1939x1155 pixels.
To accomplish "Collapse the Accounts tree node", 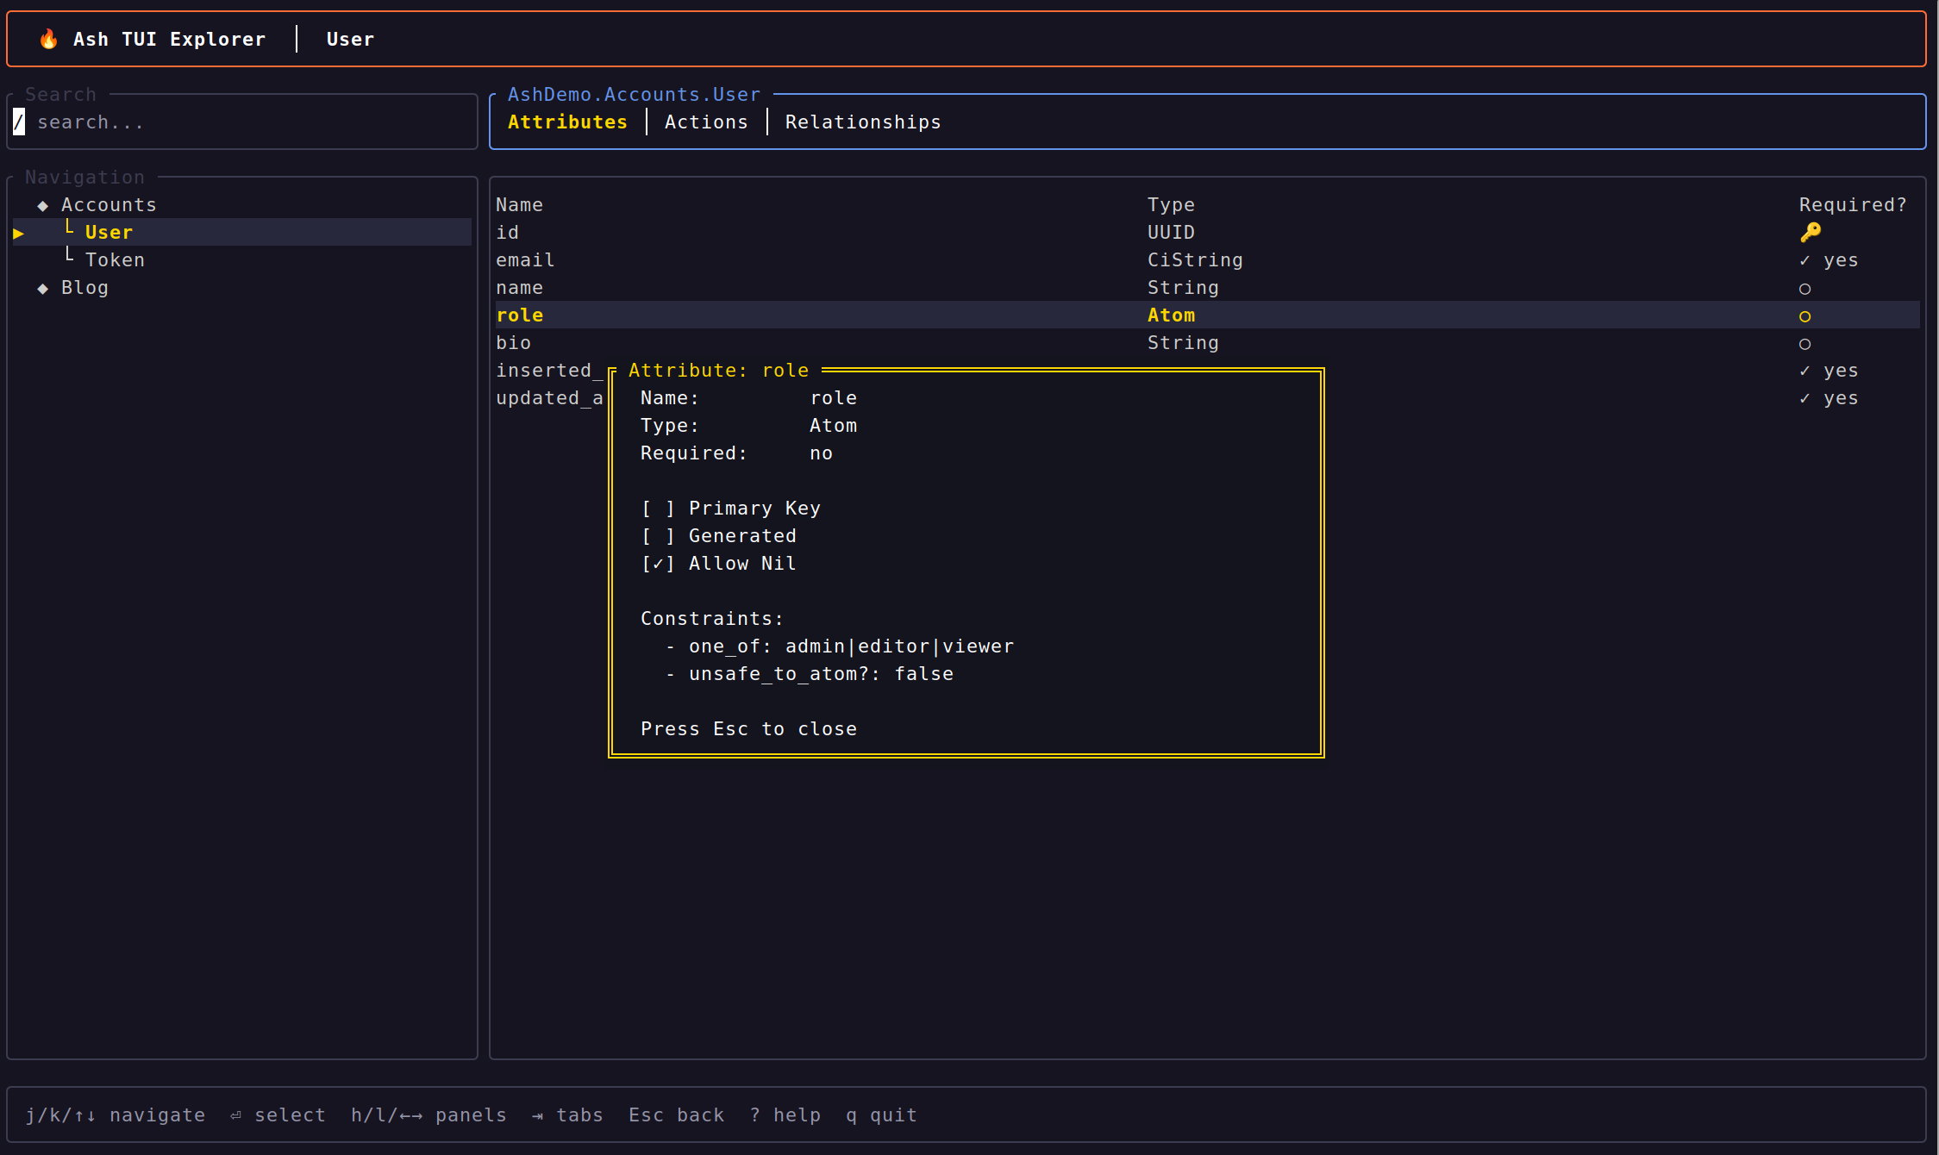I will coord(43,205).
